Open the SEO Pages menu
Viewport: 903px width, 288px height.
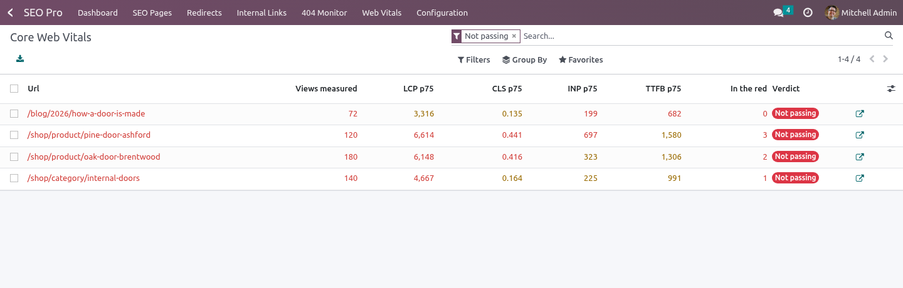coord(152,13)
